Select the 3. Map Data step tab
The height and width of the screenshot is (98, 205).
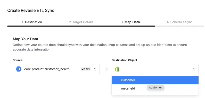pos(130,22)
